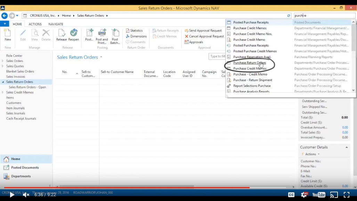Open Credit Memos in Documents group

[165, 36]
